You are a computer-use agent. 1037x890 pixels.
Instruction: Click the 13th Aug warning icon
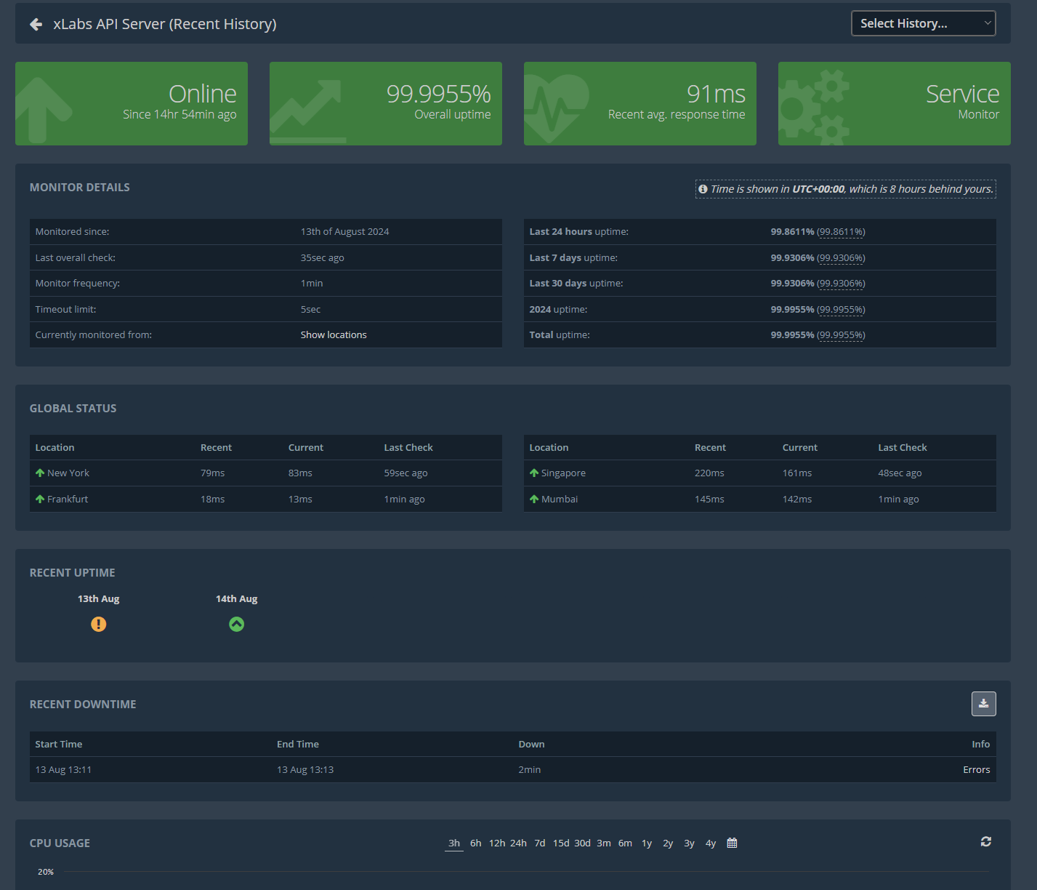[x=99, y=624]
